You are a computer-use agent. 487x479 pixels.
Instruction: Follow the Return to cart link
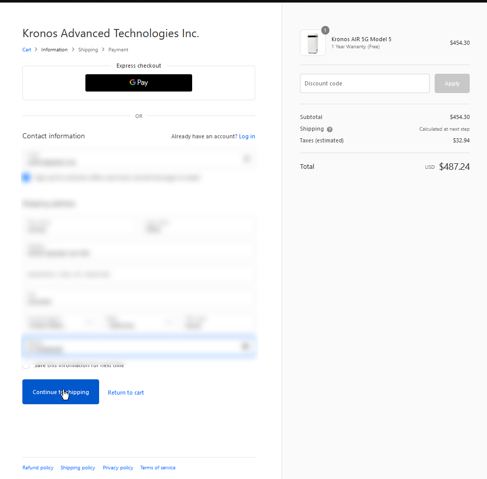pyautogui.click(x=126, y=393)
